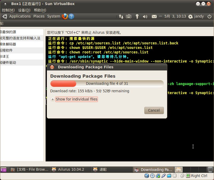Click the download progress bar
214x180 pixels.
[107, 83]
